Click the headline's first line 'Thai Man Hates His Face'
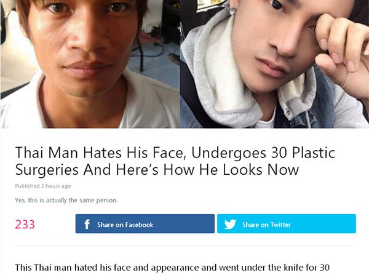 pyautogui.click(x=99, y=153)
